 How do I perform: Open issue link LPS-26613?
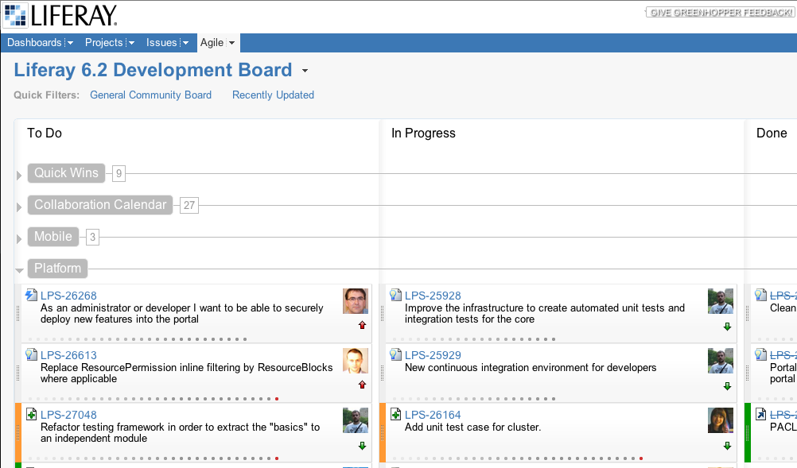[68, 355]
